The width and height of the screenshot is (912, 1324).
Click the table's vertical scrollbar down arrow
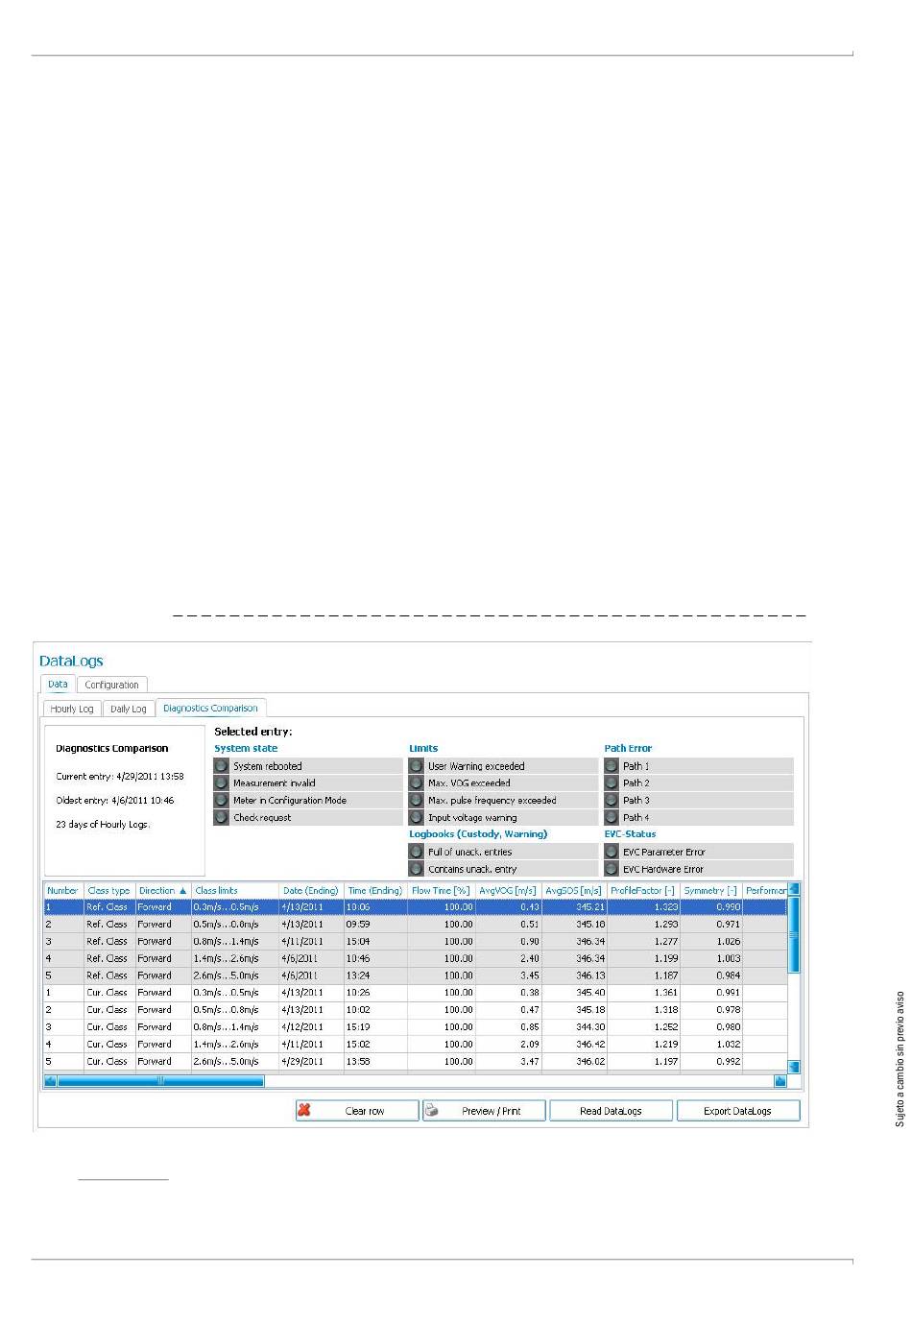click(794, 1067)
